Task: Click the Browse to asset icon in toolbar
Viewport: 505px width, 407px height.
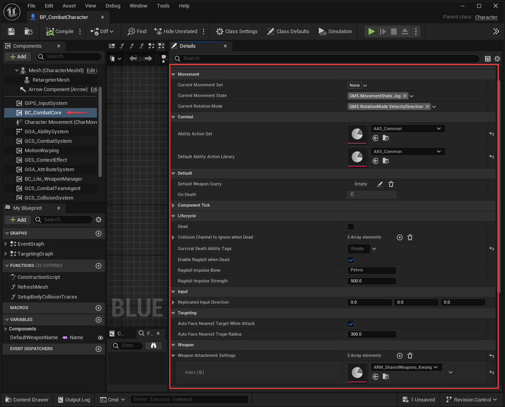Action: point(29,31)
